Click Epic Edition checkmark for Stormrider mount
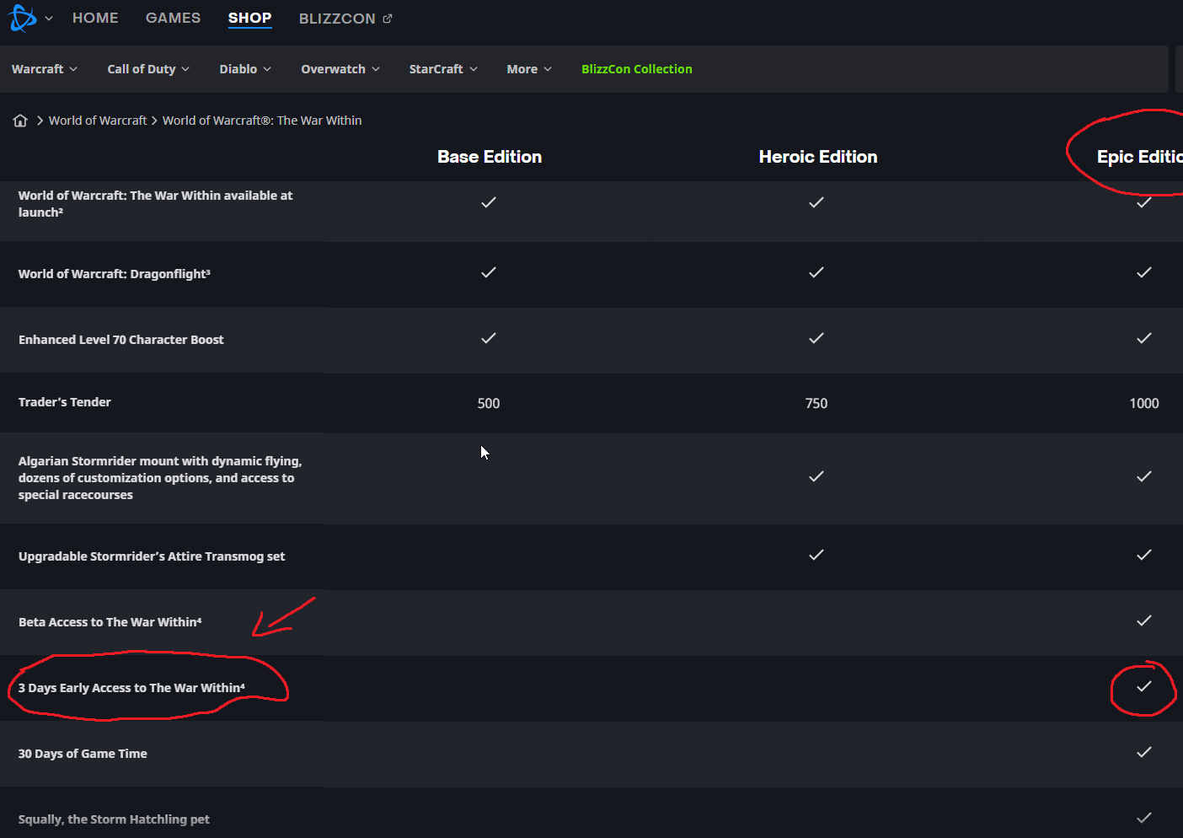Viewport: 1183px width, 838px height. click(1144, 476)
